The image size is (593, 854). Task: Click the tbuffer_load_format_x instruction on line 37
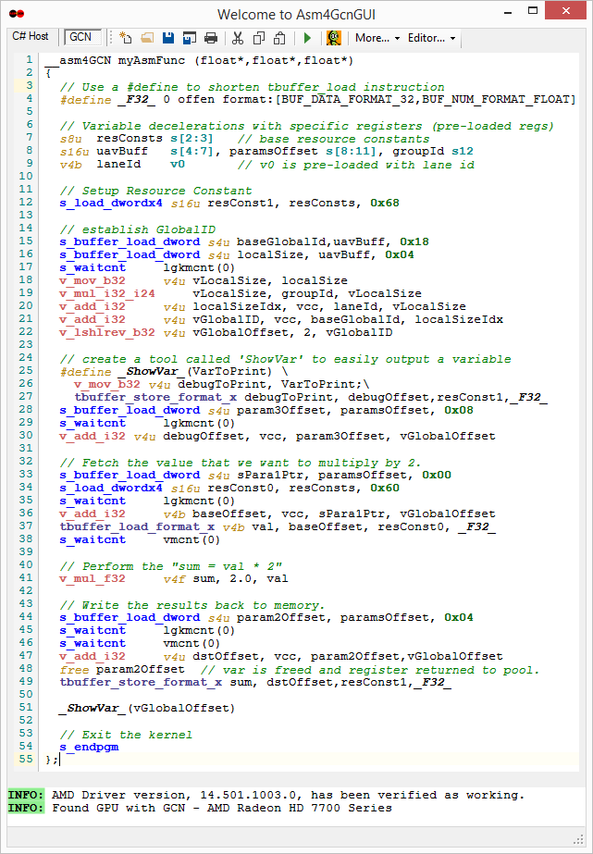click(137, 526)
